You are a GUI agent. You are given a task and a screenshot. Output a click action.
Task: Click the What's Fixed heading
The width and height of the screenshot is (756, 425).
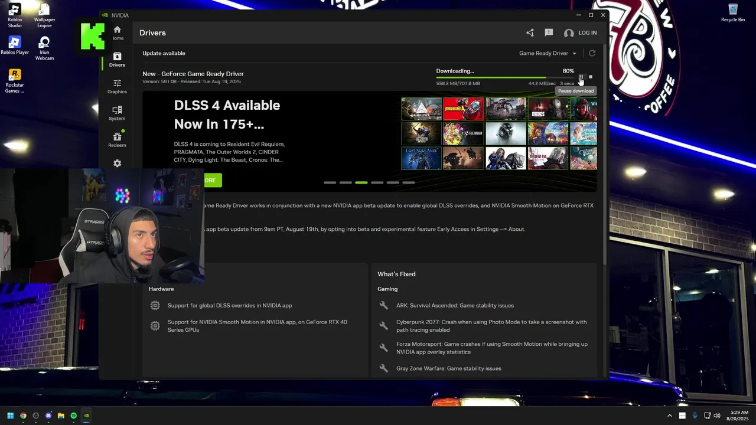click(x=396, y=274)
